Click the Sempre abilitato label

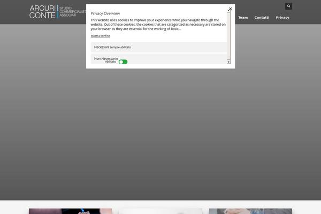coord(120,47)
